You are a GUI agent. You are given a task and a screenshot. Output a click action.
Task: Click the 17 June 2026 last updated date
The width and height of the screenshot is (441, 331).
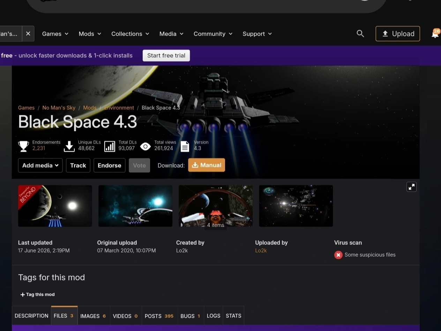pos(44,250)
